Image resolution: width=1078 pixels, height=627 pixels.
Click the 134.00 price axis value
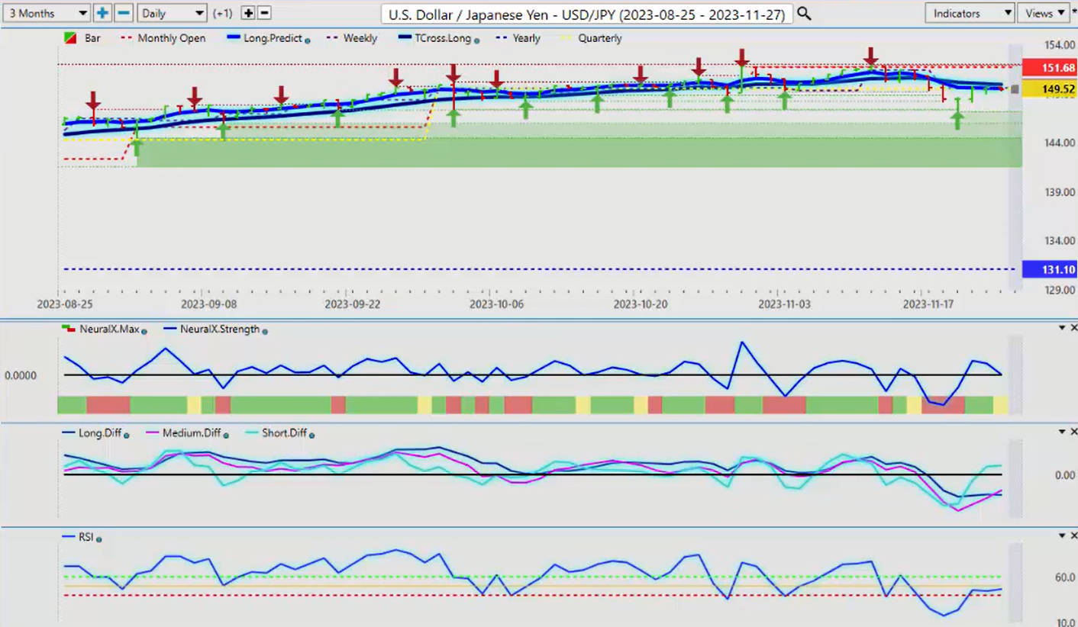(x=1061, y=241)
